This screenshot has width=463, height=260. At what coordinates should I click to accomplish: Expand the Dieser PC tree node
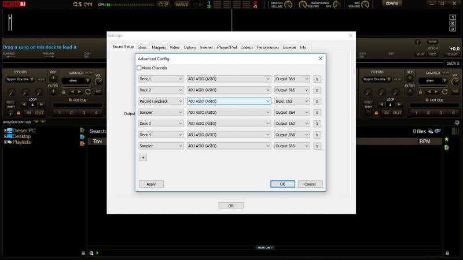click(x=5, y=131)
